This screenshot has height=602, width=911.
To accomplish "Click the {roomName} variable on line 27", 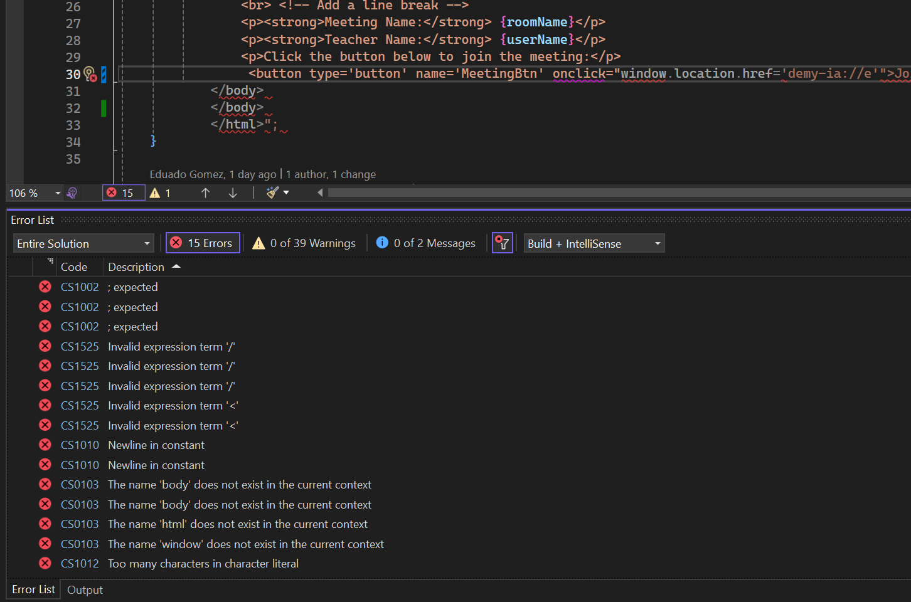I will [537, 22].
